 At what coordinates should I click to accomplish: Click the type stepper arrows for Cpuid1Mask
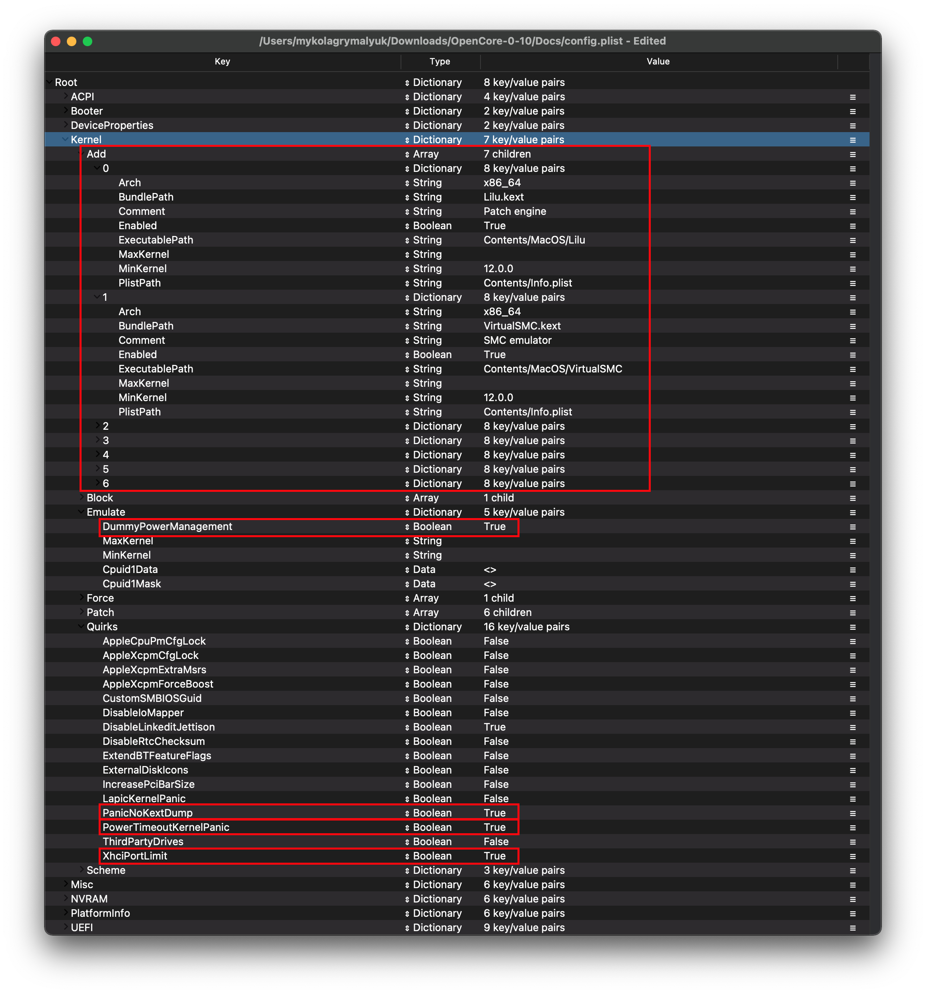407,584
